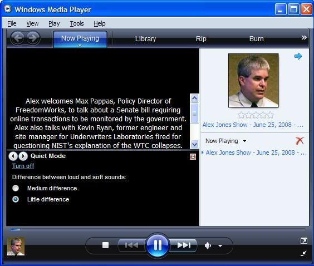Viewport: 314px width, 266px height.
Task: Expand the Now Playing list dropdown
Action: tap(244, 141)
